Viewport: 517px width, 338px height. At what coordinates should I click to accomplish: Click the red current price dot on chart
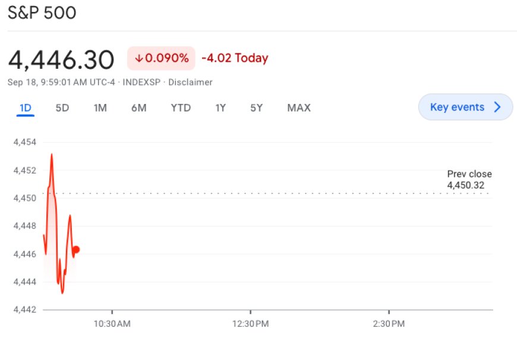click(76, 249)
